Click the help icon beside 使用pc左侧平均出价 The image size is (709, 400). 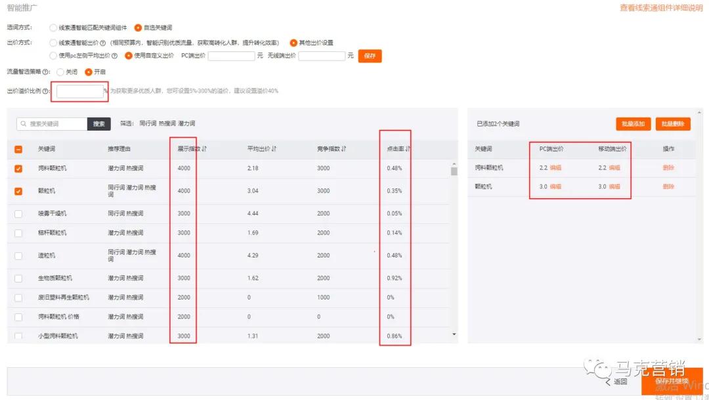116,56
